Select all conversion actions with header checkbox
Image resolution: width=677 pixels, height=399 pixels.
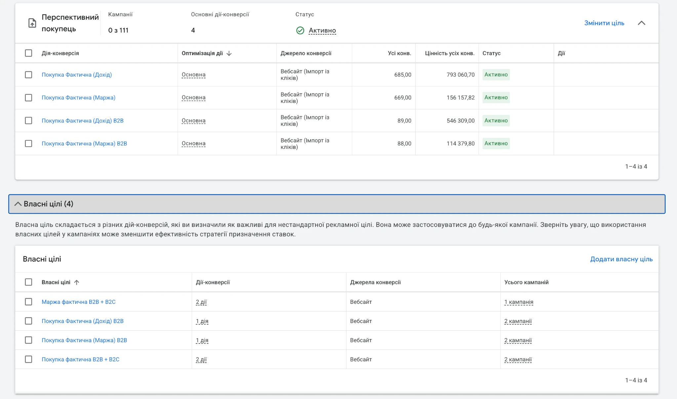point(28,53)
